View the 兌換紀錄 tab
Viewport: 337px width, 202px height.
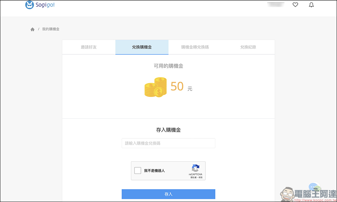click(x=248, y=47)
